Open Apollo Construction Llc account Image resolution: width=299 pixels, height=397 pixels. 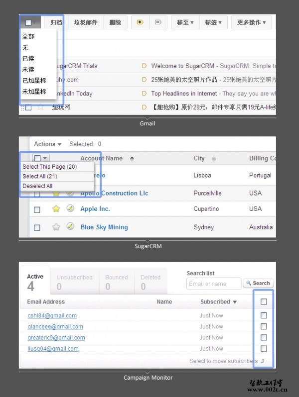115,193
